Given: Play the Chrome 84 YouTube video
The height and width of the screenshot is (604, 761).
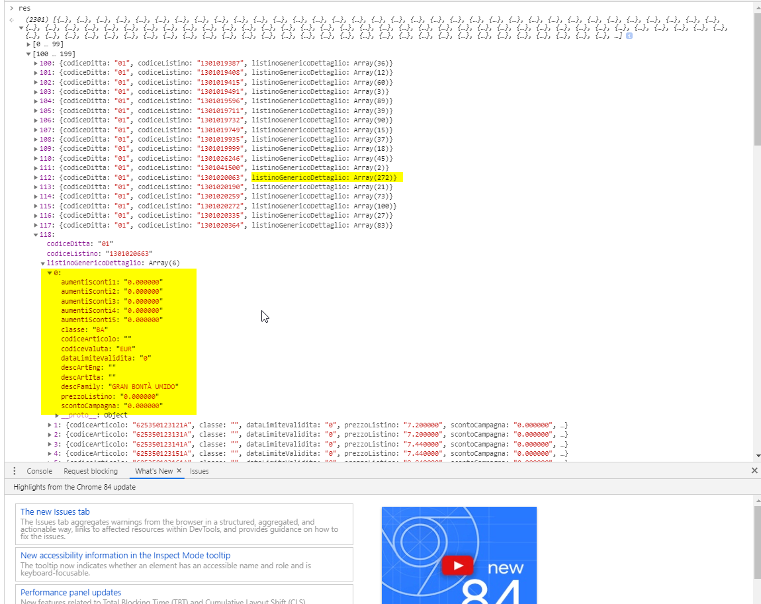Looking at the screenshot, I should [x=457, y=566].
